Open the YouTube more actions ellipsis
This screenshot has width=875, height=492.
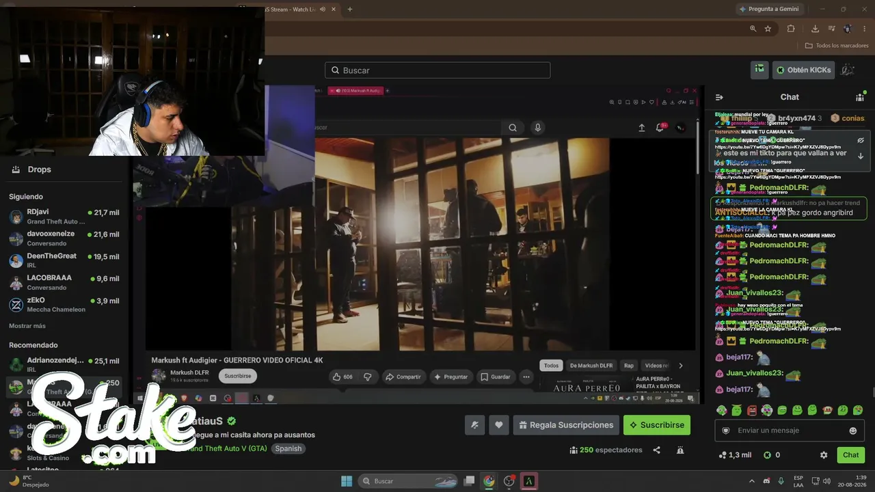pos(526,377)
